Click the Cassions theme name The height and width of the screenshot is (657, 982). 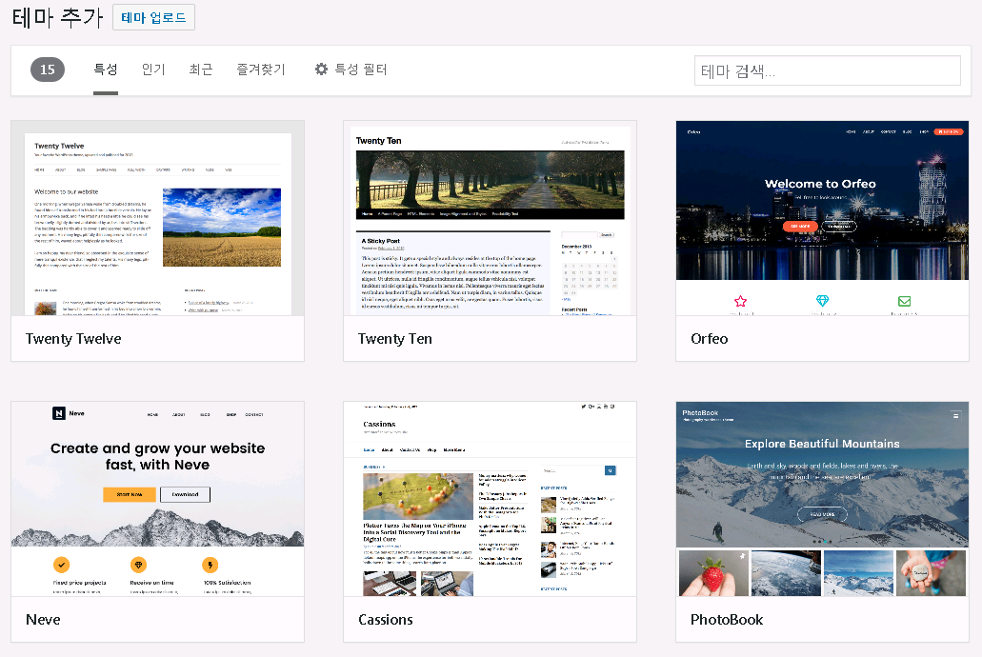(x=385, y=620)
